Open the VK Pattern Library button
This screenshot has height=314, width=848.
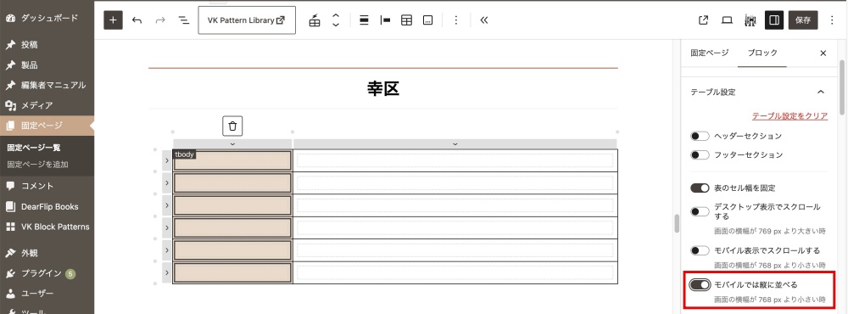tap(247, 20)
